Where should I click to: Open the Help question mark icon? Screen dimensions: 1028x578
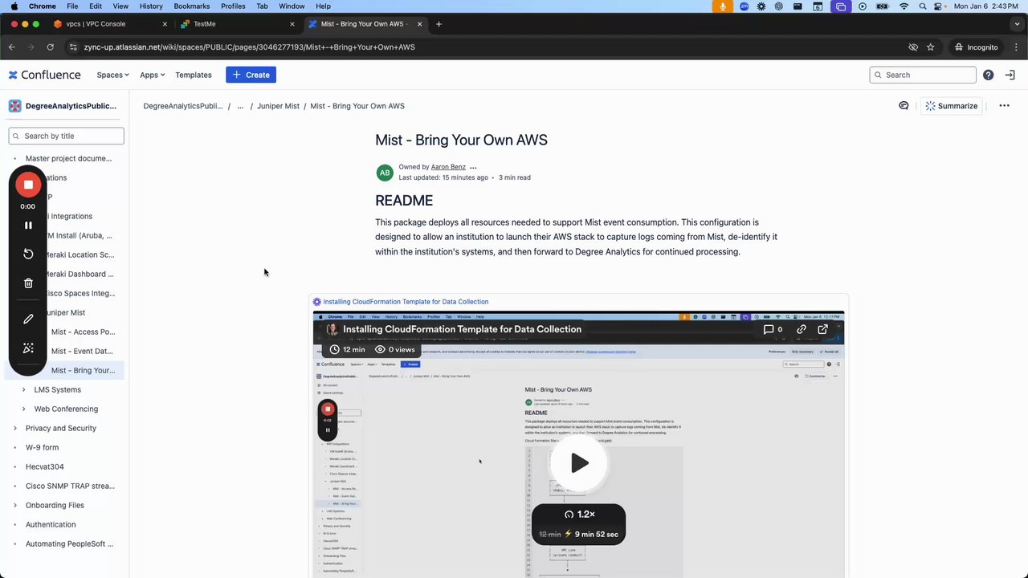pos(988,75)
